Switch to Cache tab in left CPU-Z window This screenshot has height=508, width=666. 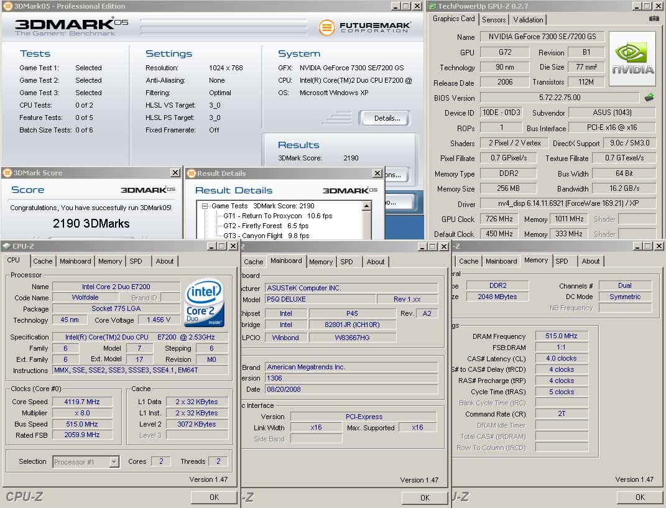(x=43, y=261)
